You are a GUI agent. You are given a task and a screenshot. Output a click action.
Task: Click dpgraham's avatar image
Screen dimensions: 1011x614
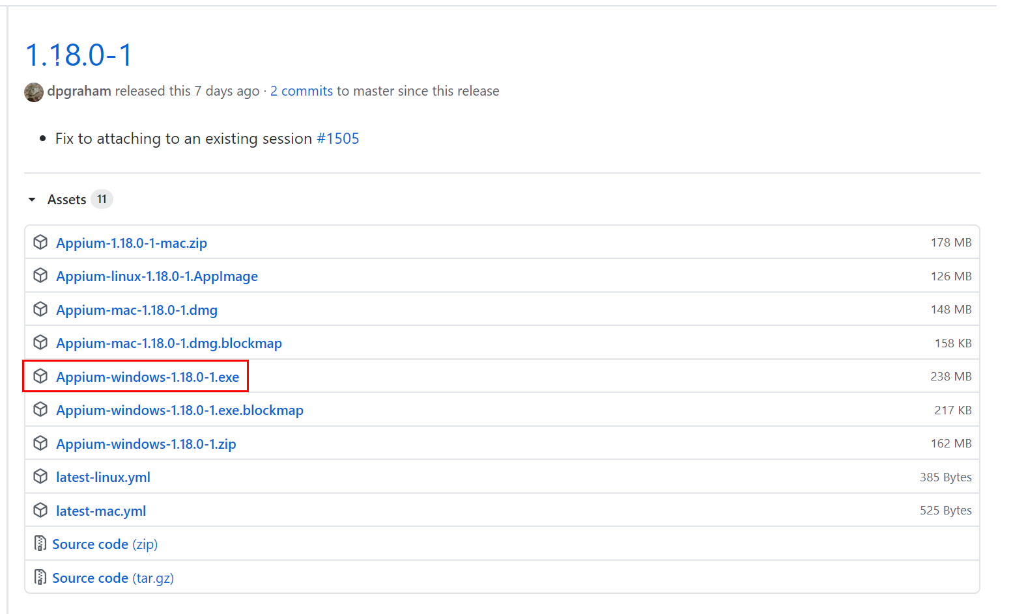click(34, 92)
